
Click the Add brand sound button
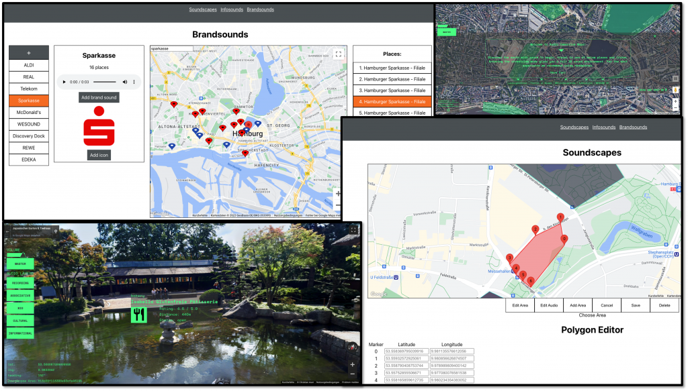tap(99, 97)
